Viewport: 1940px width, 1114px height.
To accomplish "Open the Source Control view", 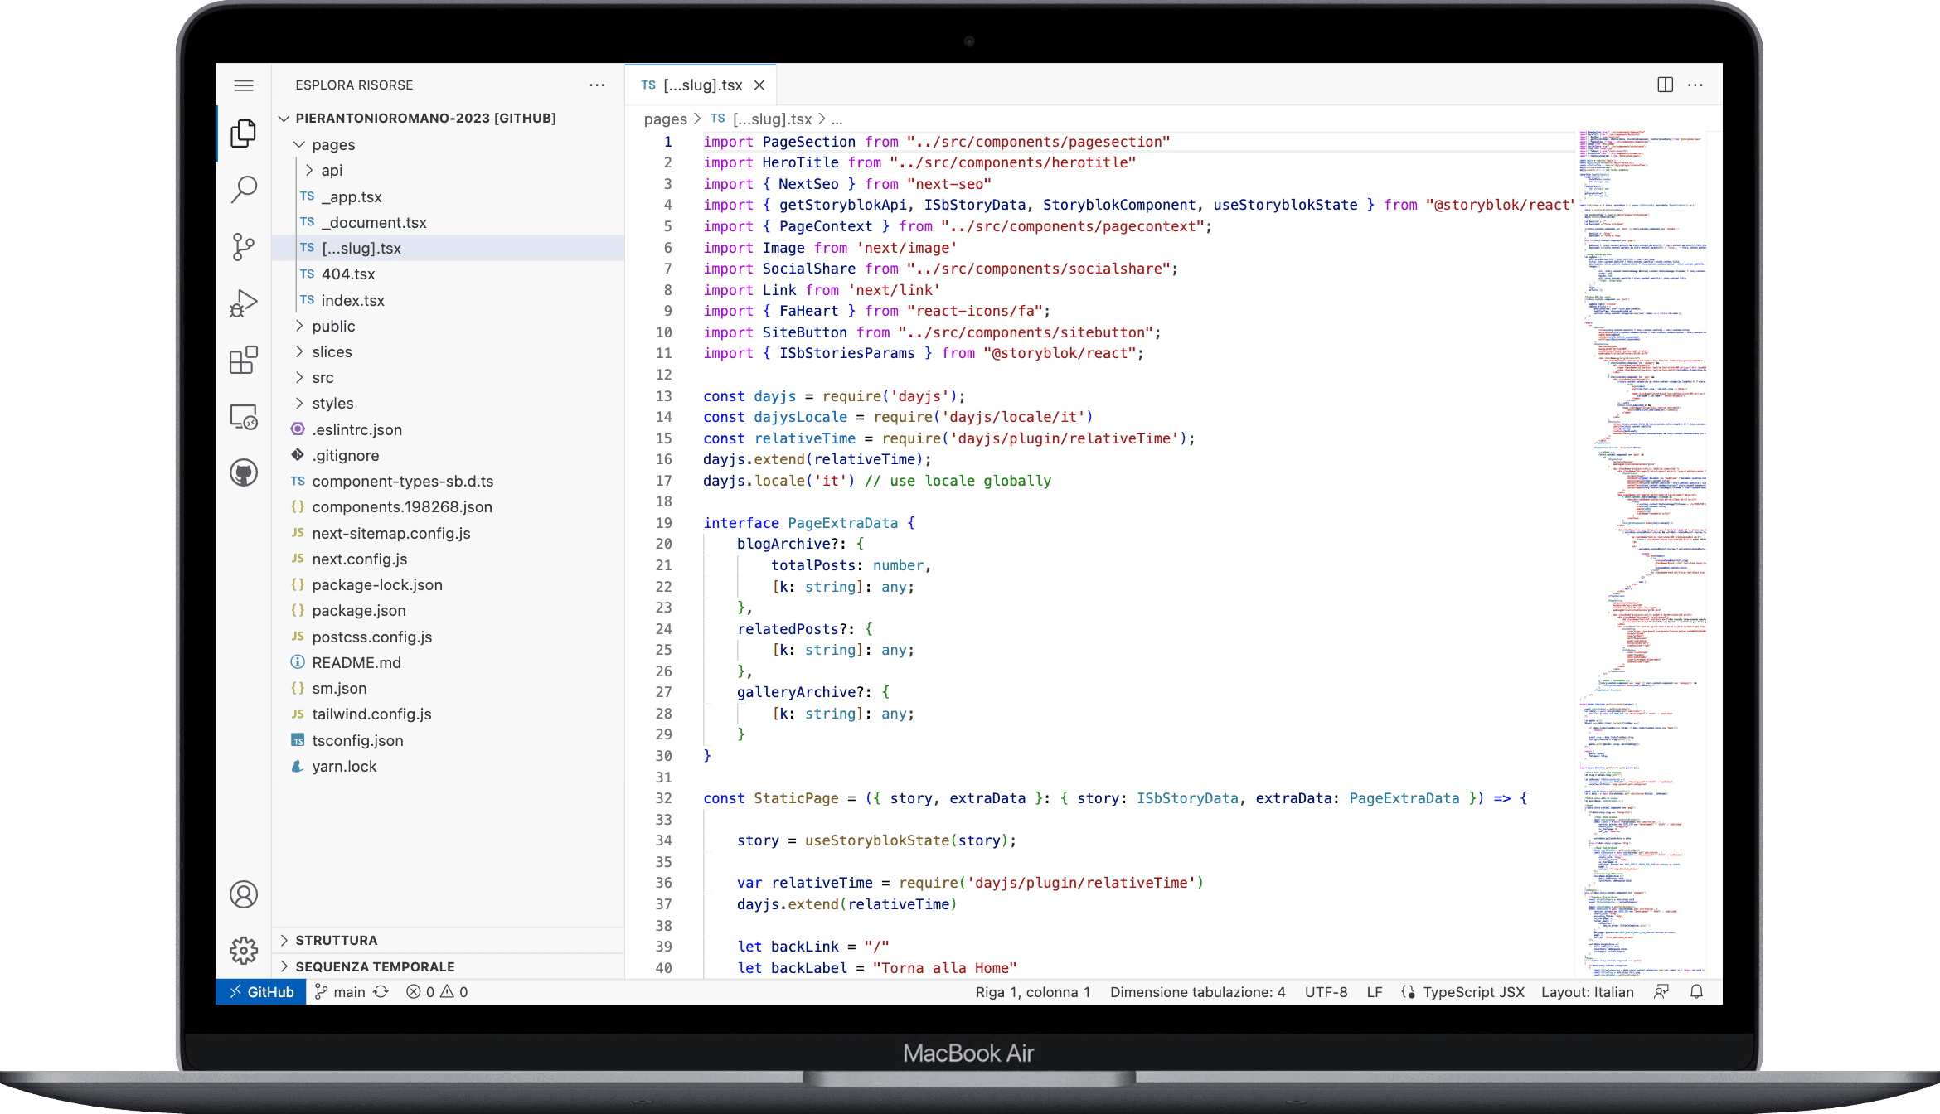I will [243, 246].
